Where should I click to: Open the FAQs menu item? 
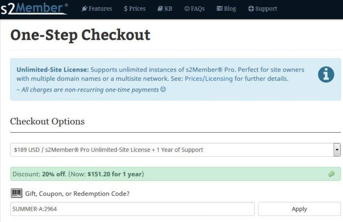click(x=195, y=9)
